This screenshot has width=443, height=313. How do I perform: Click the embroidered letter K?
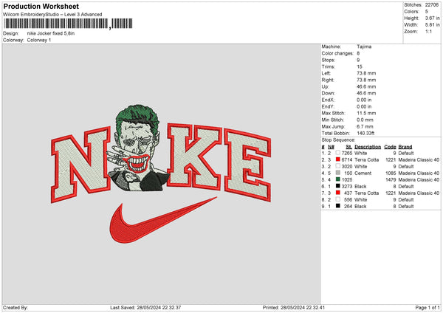pos(194,156)
